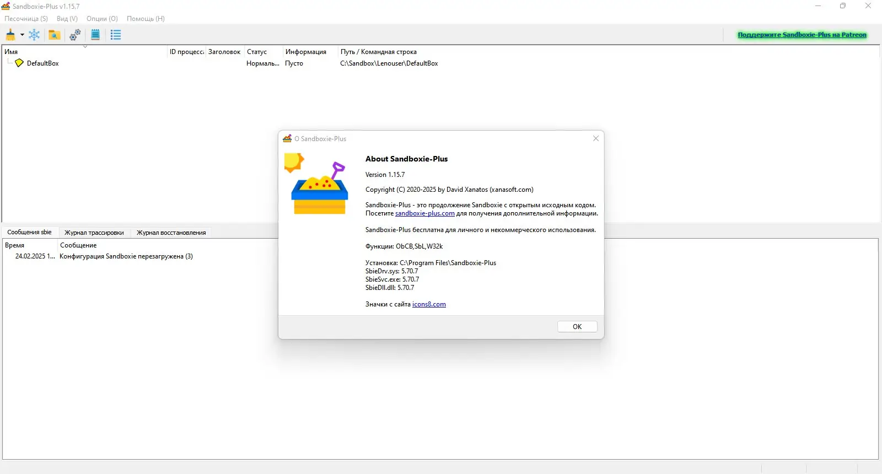The image size is (882, 474).
Task: Click the snowflake toolbar icon
Action: click(x=34, y=35)
